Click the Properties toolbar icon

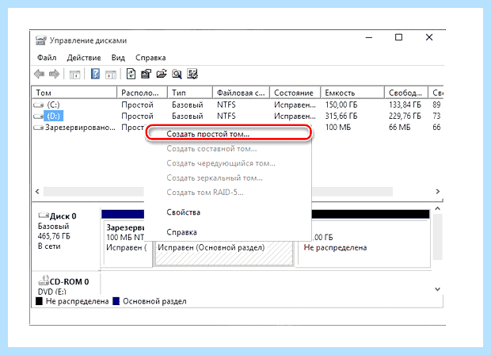[146, 74]
